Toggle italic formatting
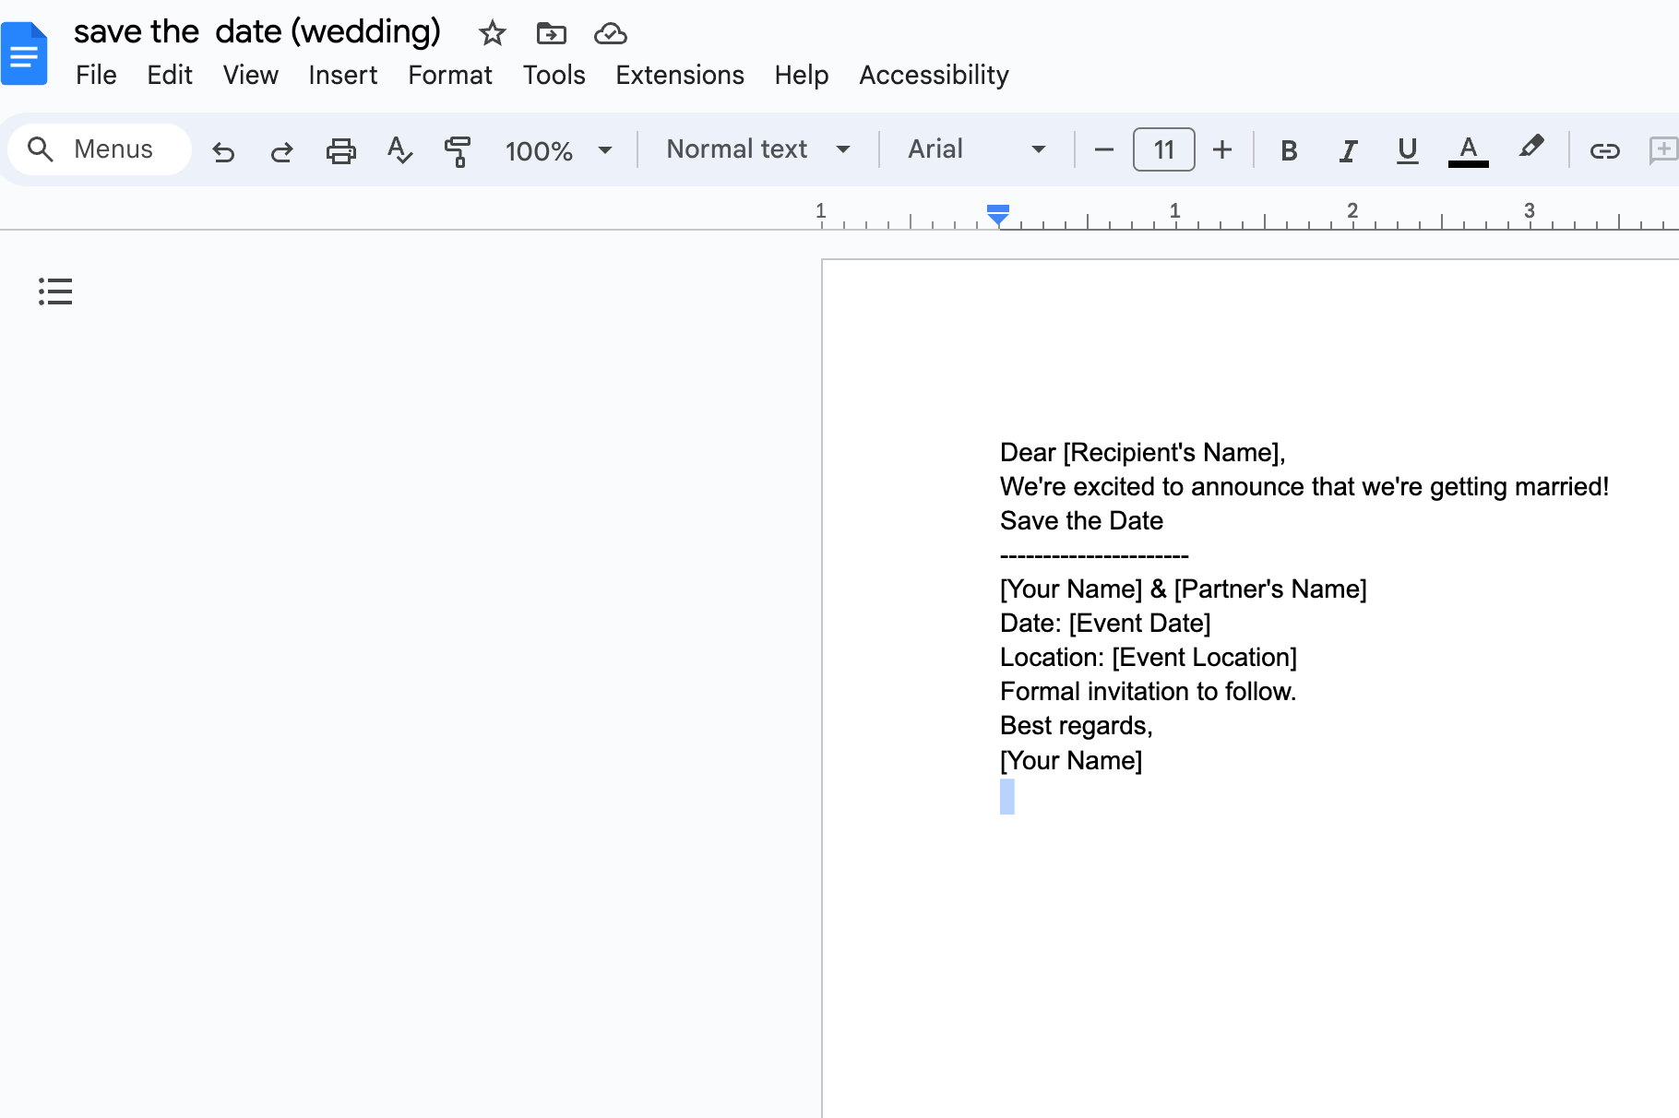Viewport: 1679px width, 1118px height. [1348, 149]
